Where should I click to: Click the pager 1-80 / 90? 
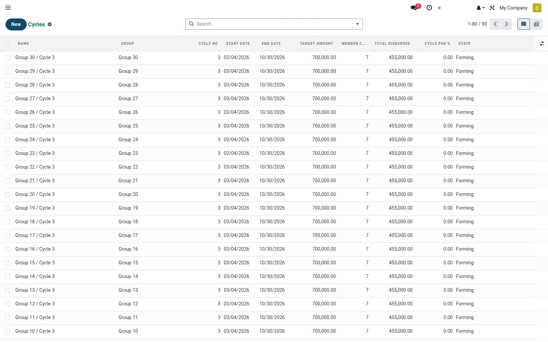click(x=477, y=24)
